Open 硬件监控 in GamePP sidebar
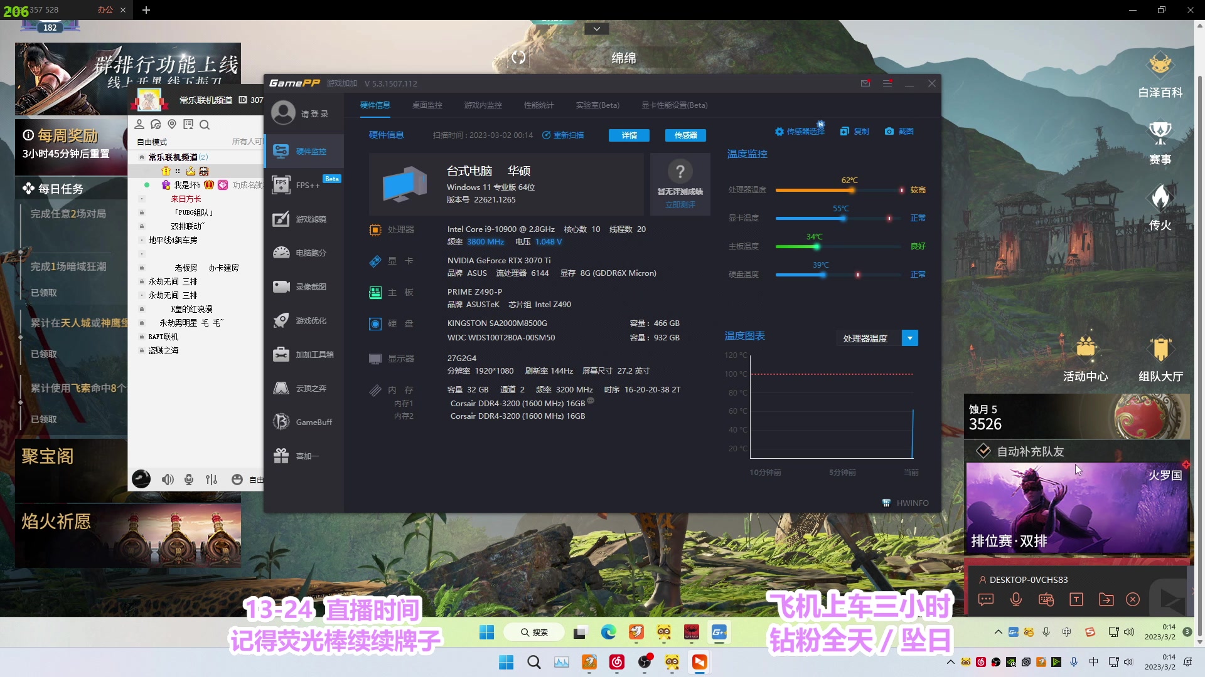Screen dimensions: 1205x677 304,151
